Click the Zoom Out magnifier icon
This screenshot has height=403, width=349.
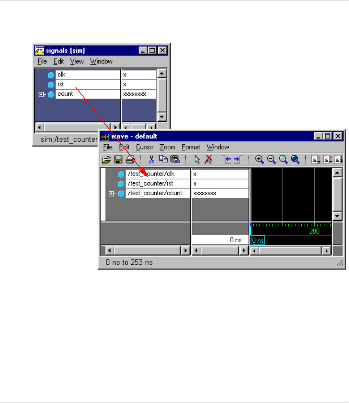pyautogui.click(x=271, y=159)
